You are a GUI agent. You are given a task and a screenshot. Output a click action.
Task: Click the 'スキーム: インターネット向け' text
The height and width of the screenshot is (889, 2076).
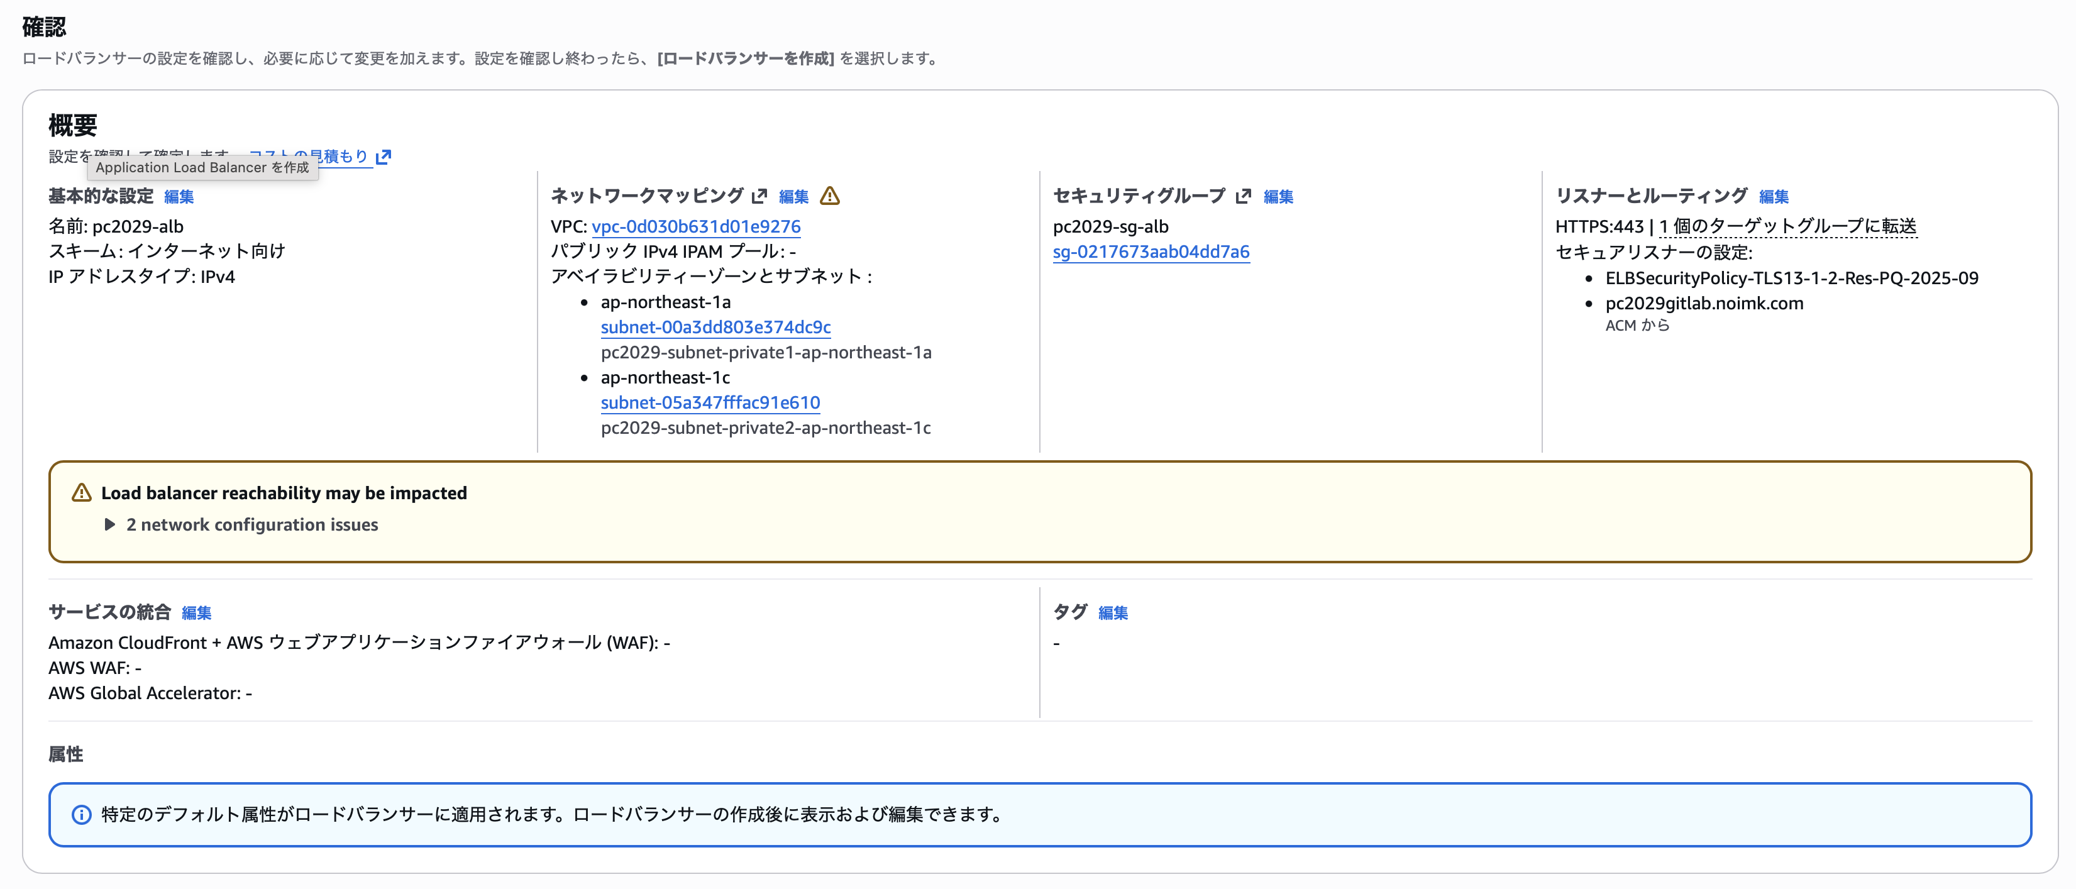167,251
